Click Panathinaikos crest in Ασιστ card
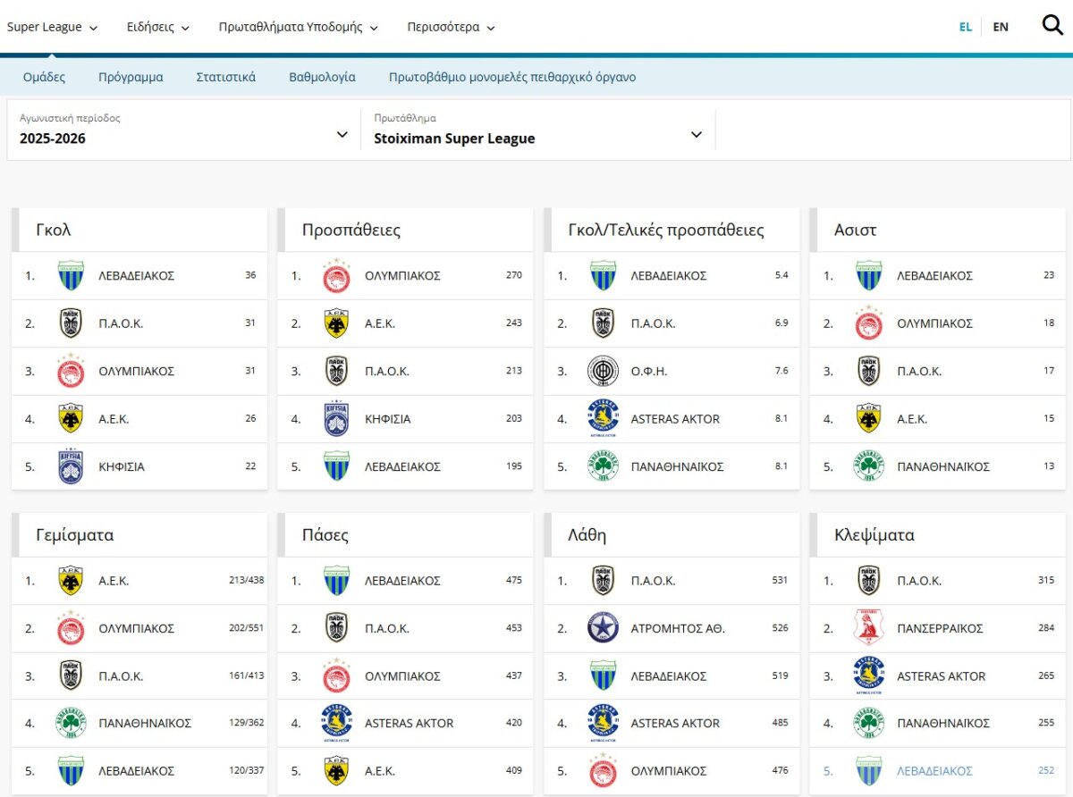The width and height of the screenshot is (1073, 797). [x=868, y=466]
